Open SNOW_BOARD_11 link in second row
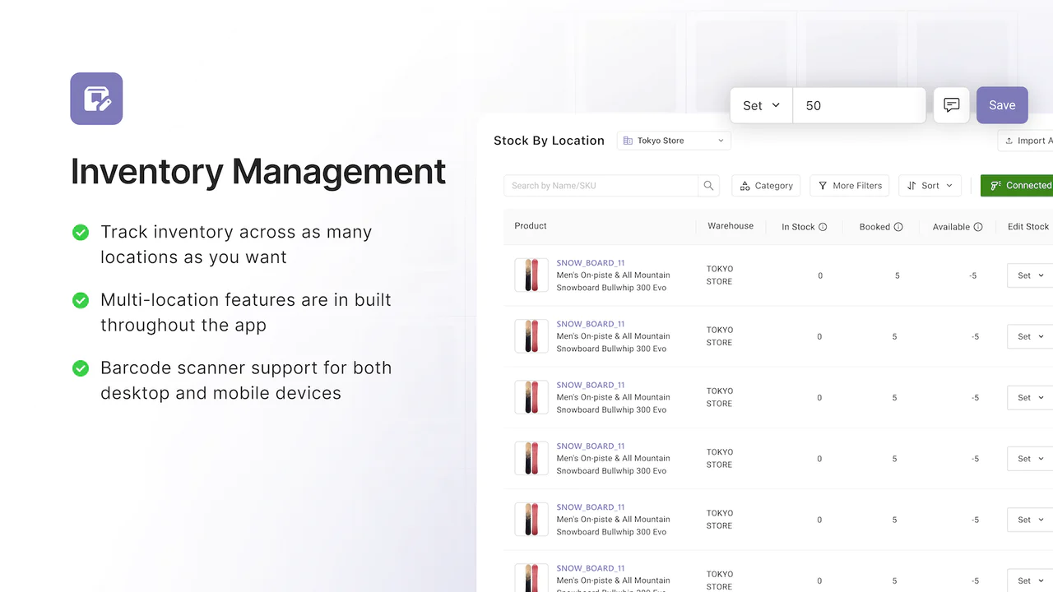1053x592 pixels. [x=591, y=324]
